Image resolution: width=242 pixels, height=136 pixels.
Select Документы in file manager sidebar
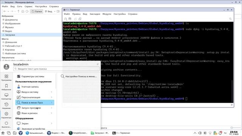click(x=10, y=20)
